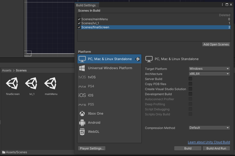The image size is (235, 156).
Task: Enable Development Build checkbox
Action: click(190, 94)
